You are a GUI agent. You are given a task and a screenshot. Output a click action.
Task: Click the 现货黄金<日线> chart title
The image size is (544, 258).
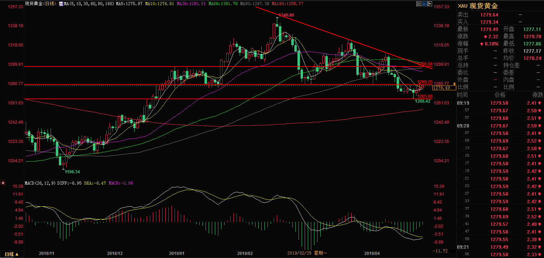pos(40,4)
